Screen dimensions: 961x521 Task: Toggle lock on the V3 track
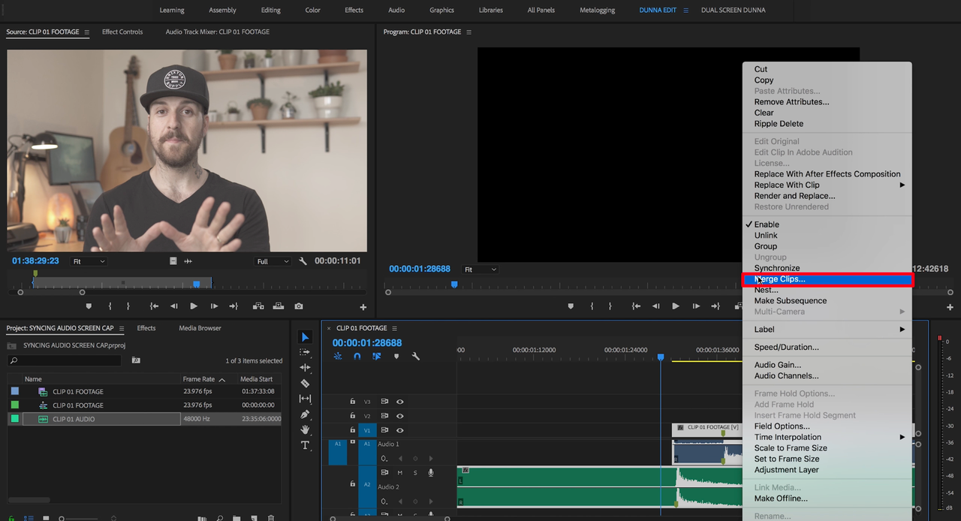point(352,402)
